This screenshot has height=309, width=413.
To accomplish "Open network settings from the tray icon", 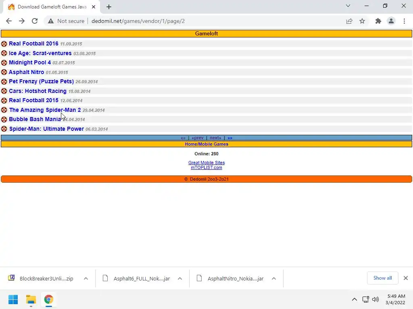I will (x=365, y=299).
